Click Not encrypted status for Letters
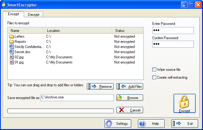203x130 pixels. [x=125, y=36]
